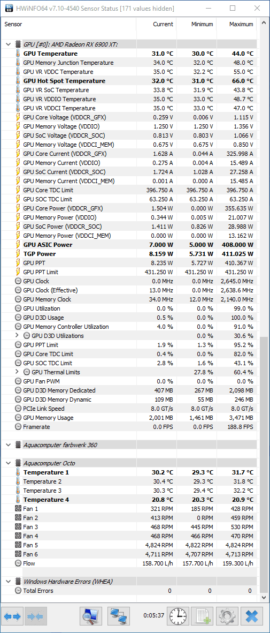This screenshot has width=270, height=633.
Task: Select the GPU Hot Spot Temperature row
Action: pos(129,81)
